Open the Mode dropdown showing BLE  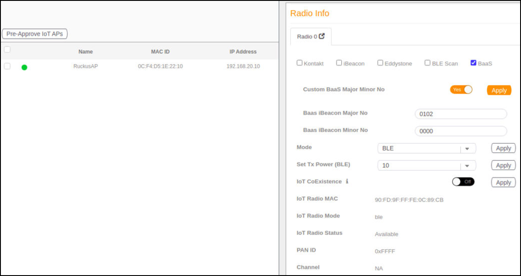point(426,148)
